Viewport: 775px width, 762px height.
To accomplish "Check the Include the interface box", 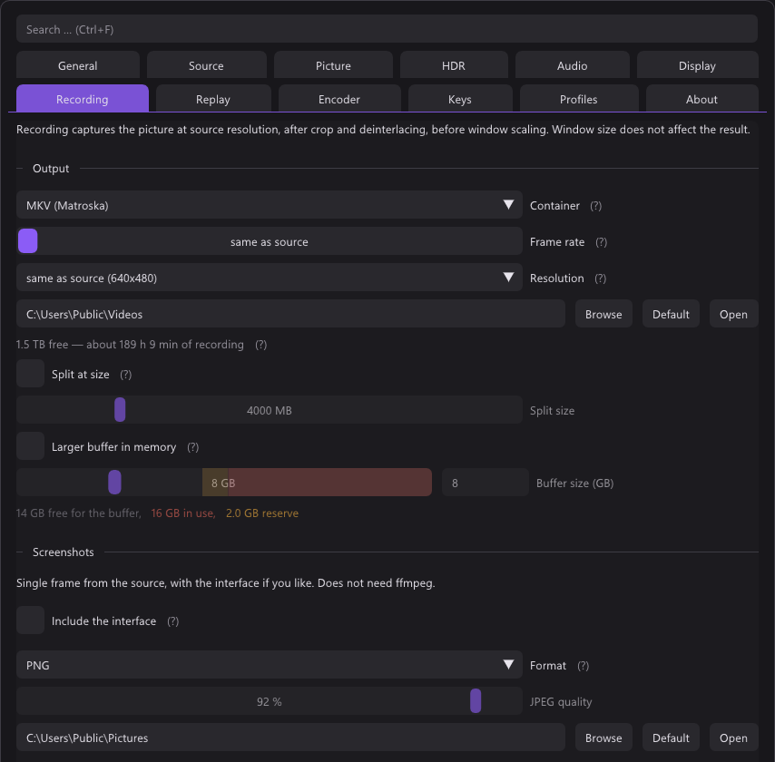I will [x=30, y=620].
